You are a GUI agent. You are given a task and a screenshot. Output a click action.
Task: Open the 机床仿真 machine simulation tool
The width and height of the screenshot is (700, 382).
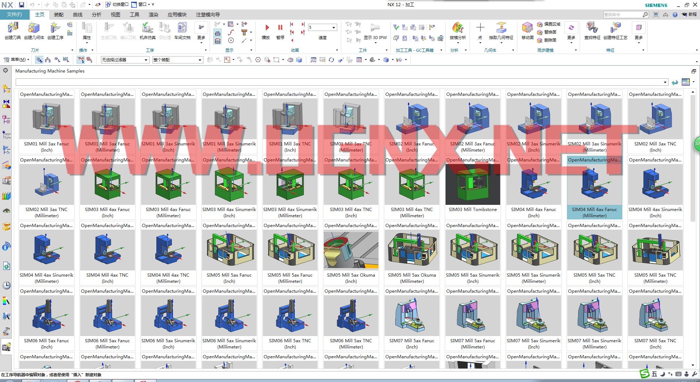pyautogui.click(x=148, y=30)
